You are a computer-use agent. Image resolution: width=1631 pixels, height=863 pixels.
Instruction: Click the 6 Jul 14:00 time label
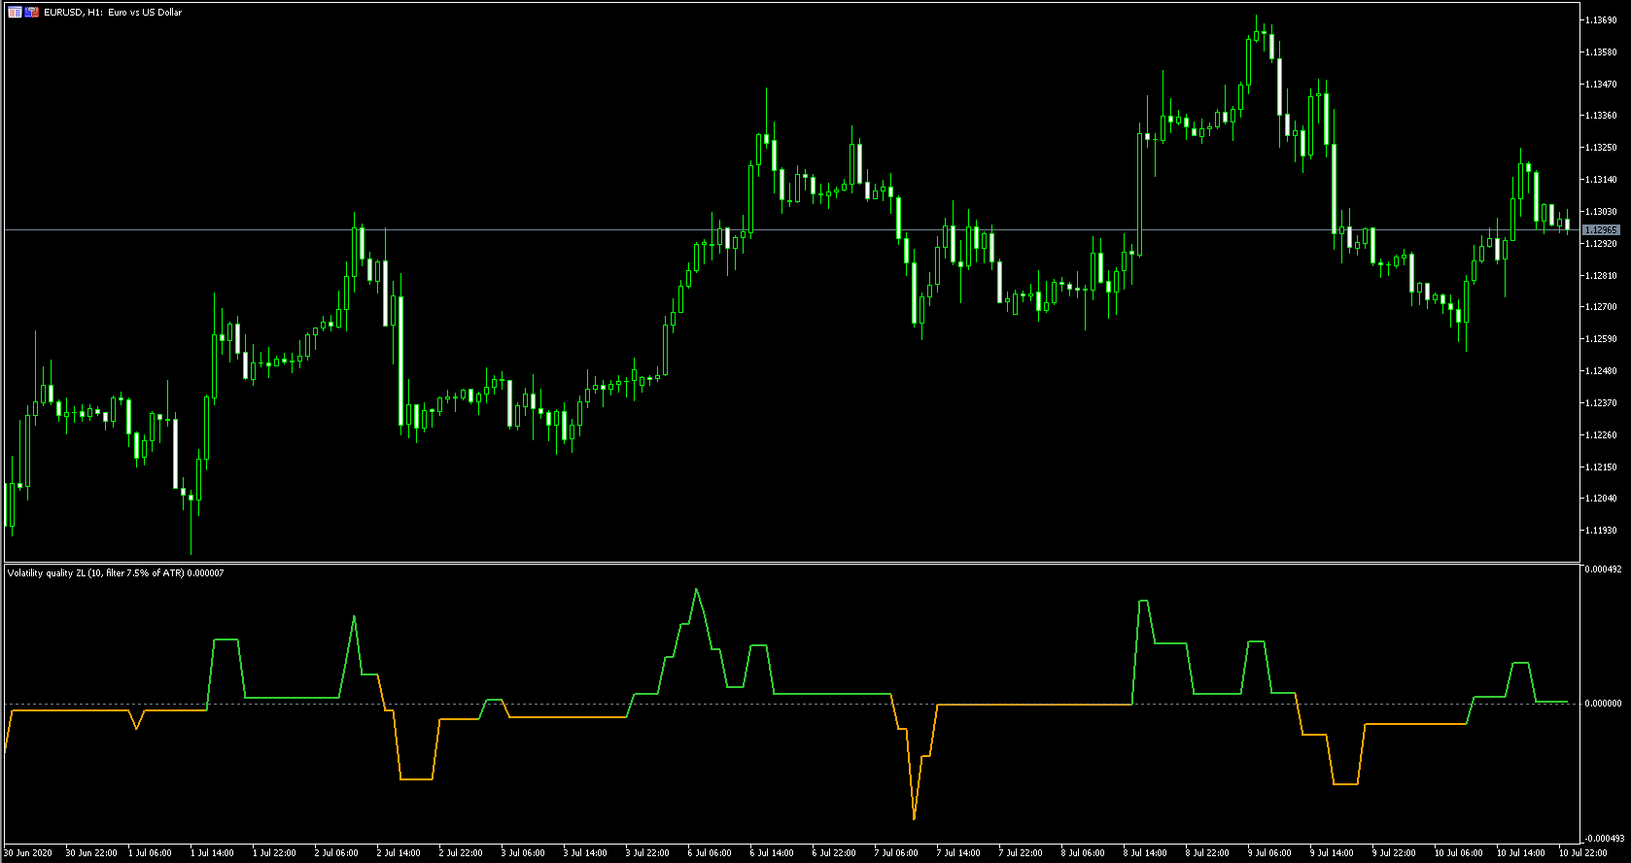(x=772, y=853)
